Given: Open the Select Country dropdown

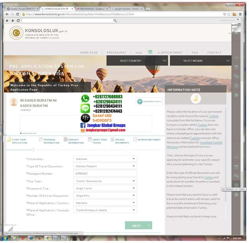Looking at the screenshot, I should (137, 61).
